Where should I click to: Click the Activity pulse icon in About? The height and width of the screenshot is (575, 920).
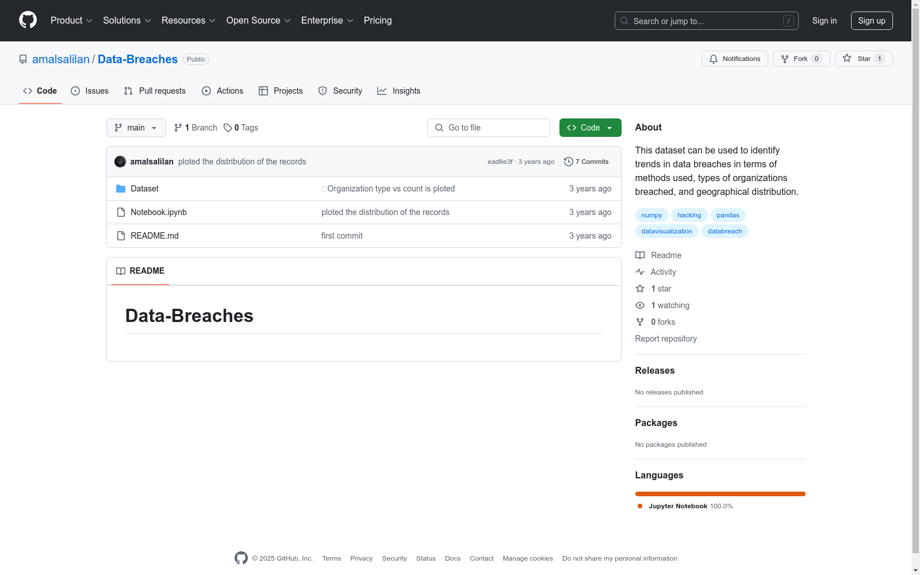tap(640, 272)
